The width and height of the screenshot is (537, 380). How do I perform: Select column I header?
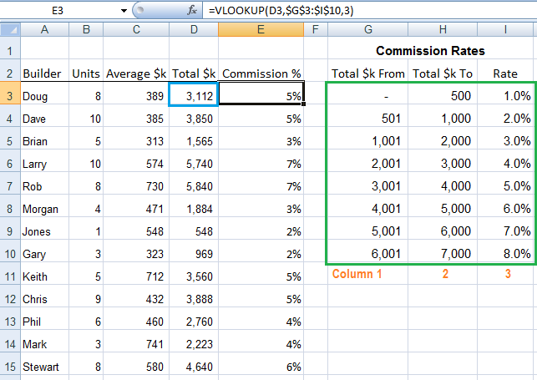(x=505, y=29)
